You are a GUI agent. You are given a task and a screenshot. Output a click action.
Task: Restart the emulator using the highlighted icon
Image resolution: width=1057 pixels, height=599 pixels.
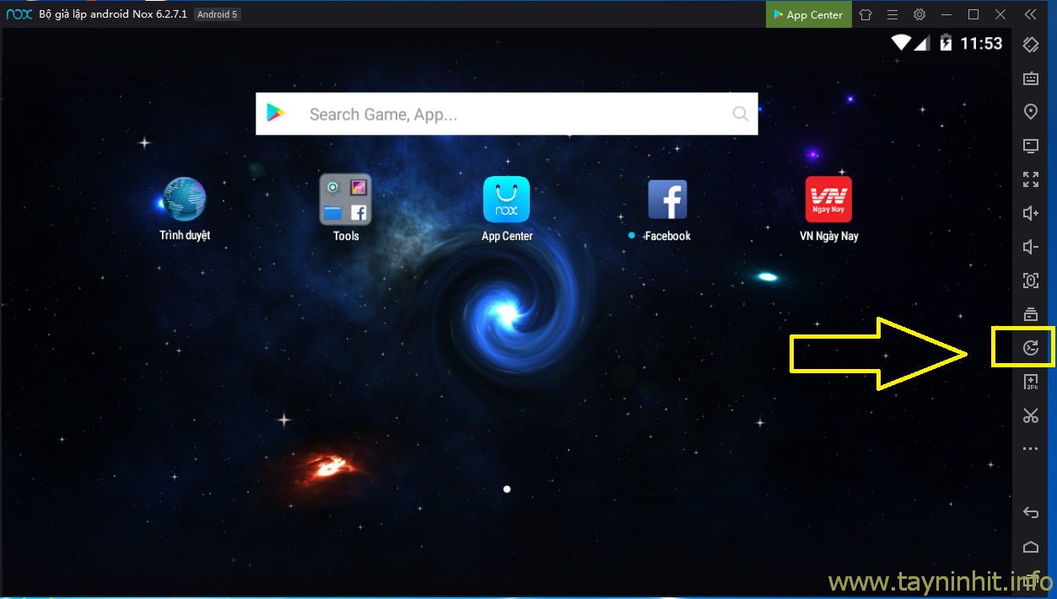1030,348
